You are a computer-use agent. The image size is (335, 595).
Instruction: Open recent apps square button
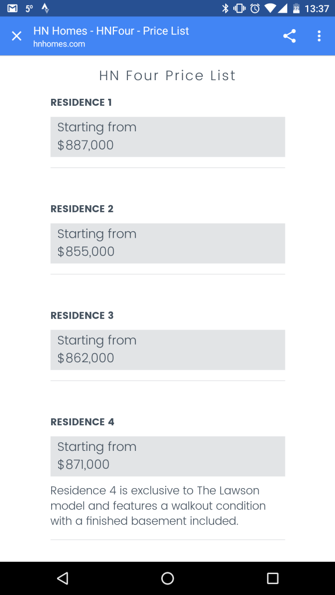pyautogui.click(x=272, y=578)
